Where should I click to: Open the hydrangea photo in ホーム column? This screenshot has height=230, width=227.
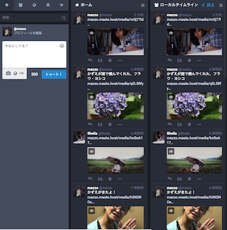click(x=116, y=106)
